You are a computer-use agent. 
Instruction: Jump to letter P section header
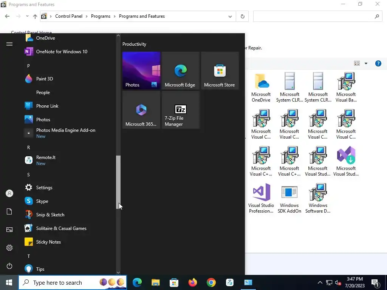click(x=28, y=66)
